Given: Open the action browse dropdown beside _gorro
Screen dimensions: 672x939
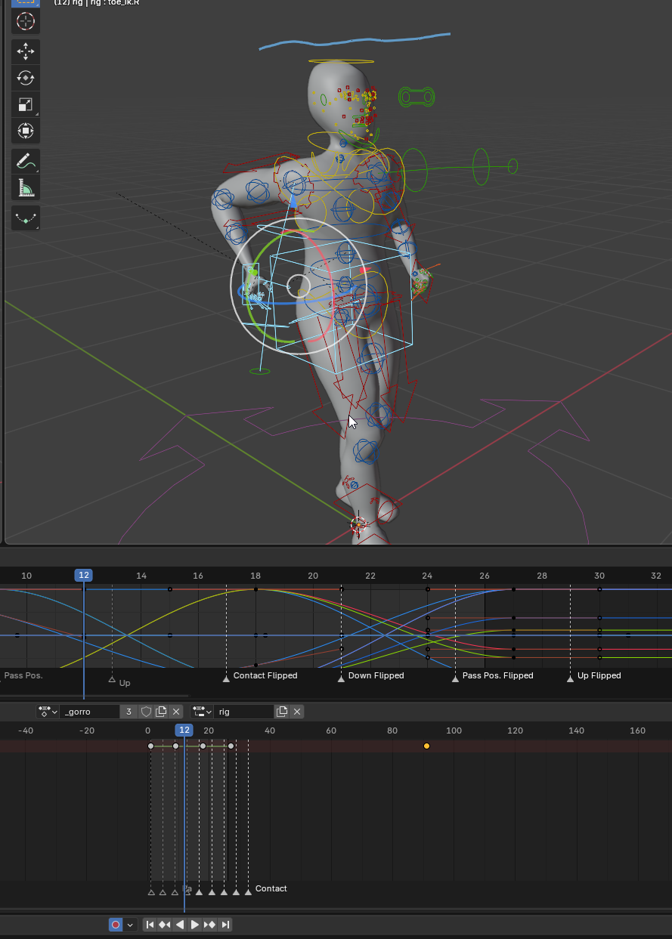Looking at the screenshot, I should [48, 712].
